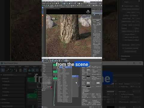The height and width of the screenshot is (108, 144).
Task: Open the Rendering menu in 3ds Max
Action: point(76,2)
